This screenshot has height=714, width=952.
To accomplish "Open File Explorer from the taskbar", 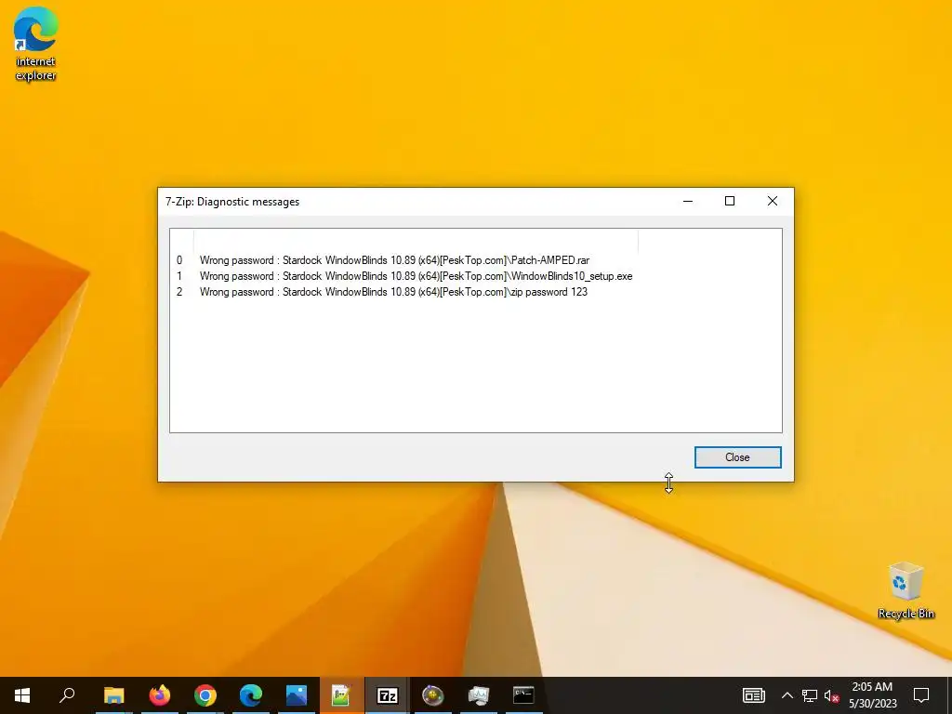I will click(113, 695).
